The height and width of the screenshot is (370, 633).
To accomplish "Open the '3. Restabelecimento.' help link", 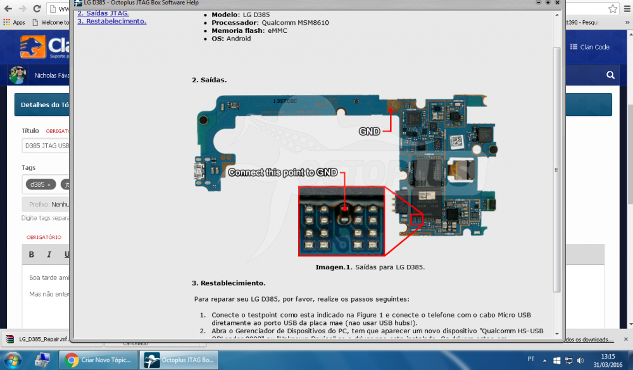I will pos(112,21).
